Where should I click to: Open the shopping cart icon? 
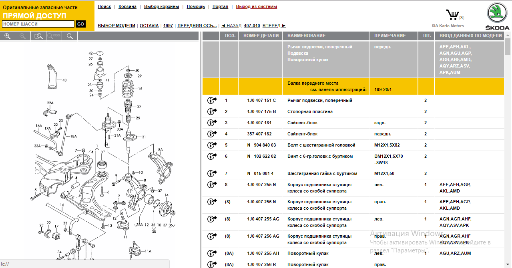(453, 15)
